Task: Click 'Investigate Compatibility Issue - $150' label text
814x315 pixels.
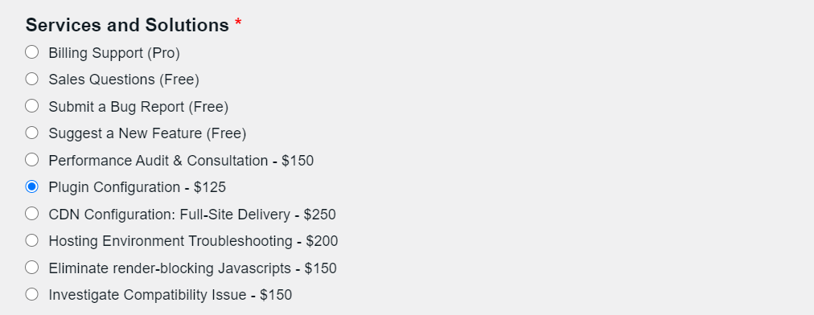Action: (171, 295)
